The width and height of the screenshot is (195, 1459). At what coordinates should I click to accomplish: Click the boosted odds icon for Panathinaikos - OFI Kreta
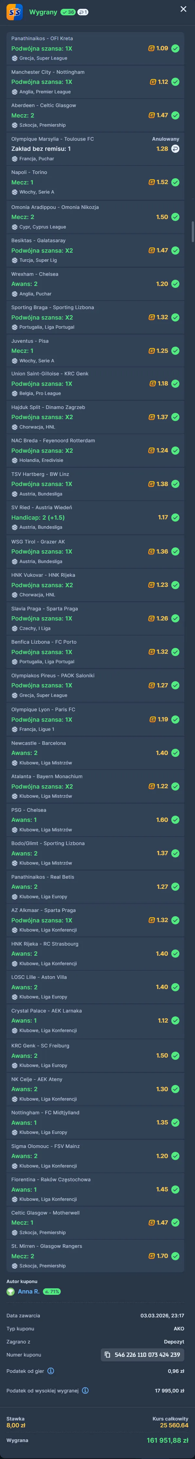(151, 49)
